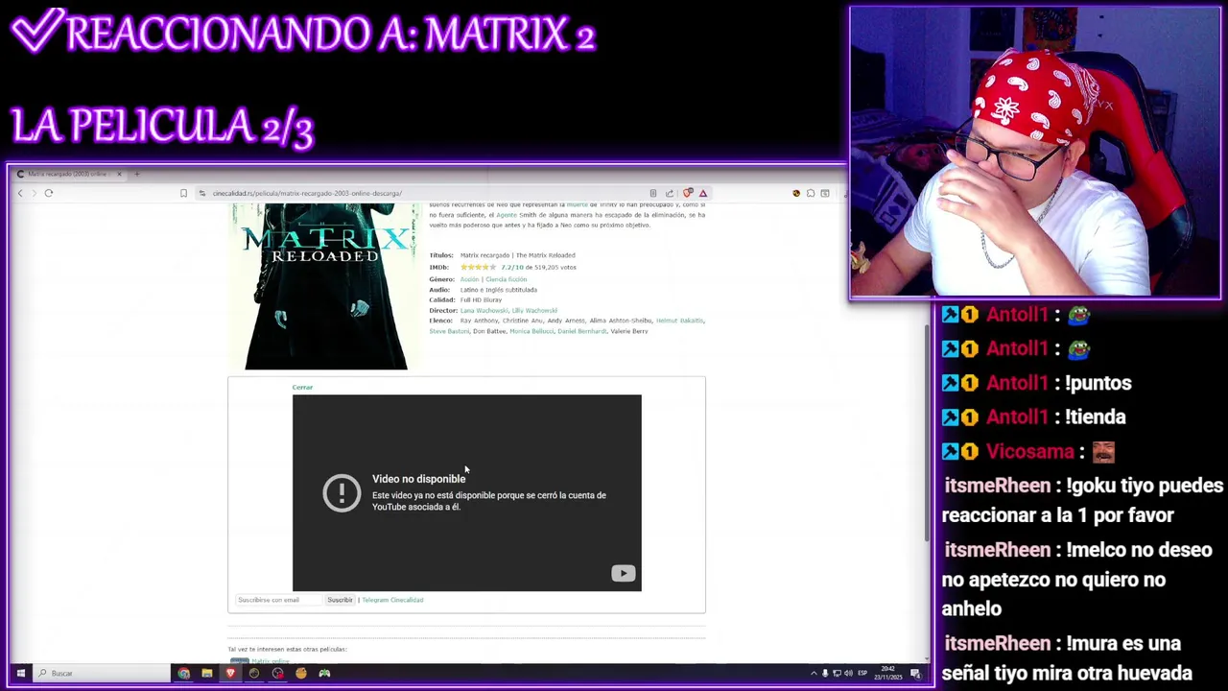1228x691 pixels.
Task: Open the orange round taskbar app icon
Action: point(301,673)
